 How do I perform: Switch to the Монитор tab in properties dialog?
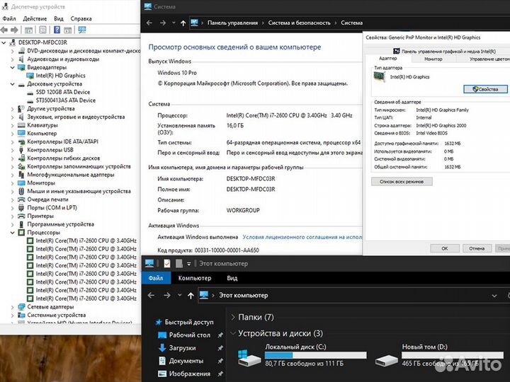[x=433, y=59]
